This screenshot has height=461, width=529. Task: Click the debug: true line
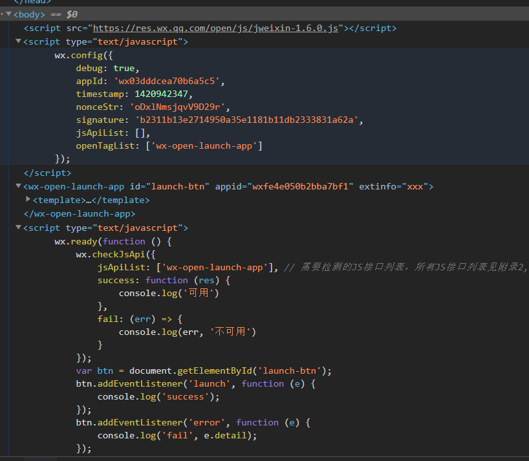click(107, 68)
